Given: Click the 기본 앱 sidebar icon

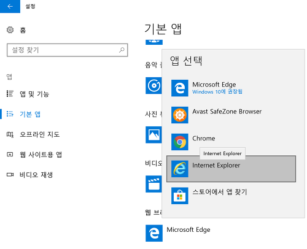Looking at the screenshot, I should coord(10,114).
